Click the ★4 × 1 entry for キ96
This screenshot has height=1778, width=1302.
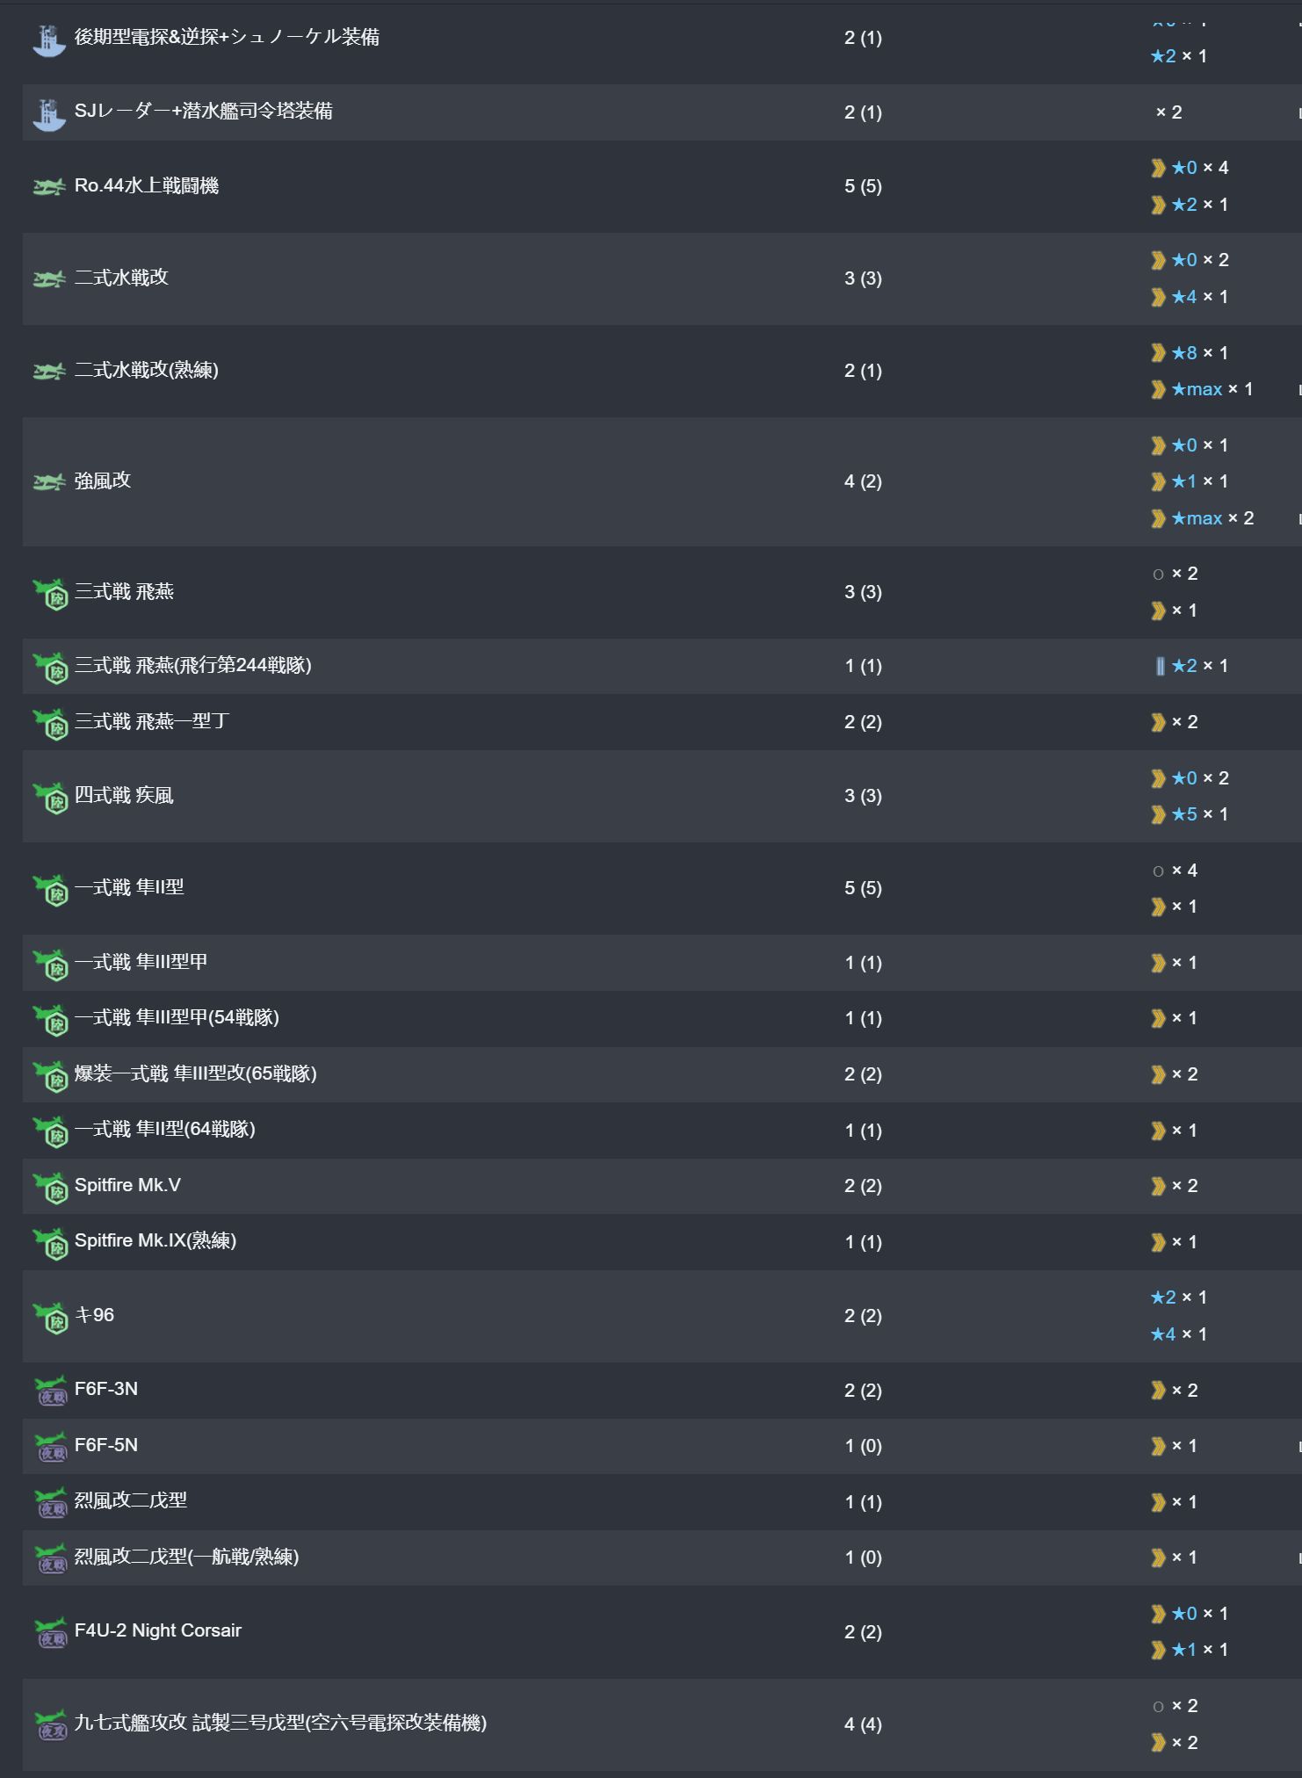click(x=1178, y=1334)
